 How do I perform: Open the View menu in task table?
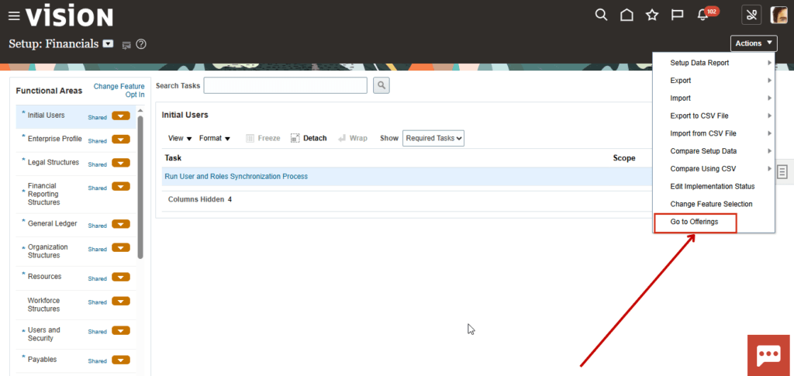pyautogui.click(x=180, y=138)
